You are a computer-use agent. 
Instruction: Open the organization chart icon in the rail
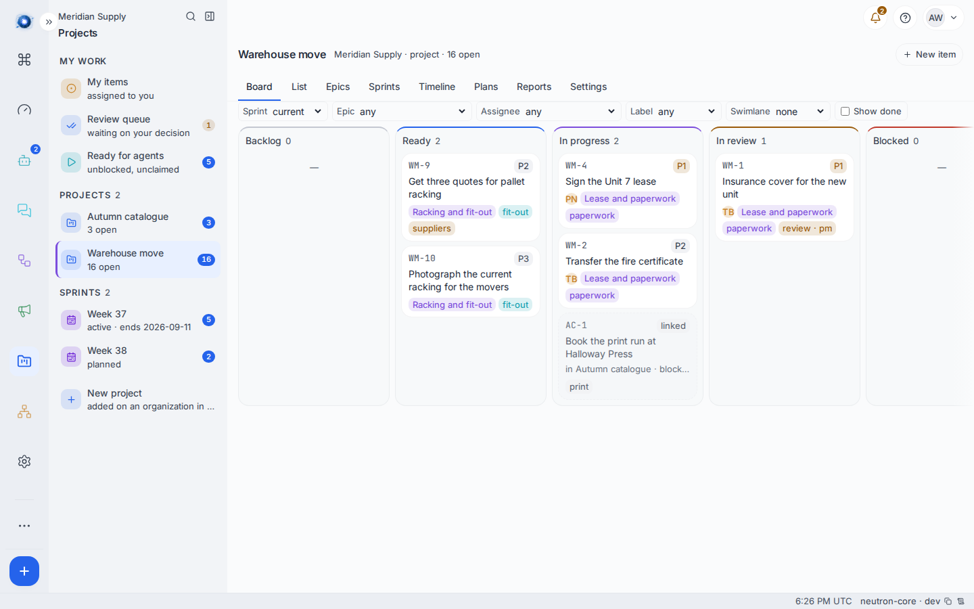(x=24, y=411)
